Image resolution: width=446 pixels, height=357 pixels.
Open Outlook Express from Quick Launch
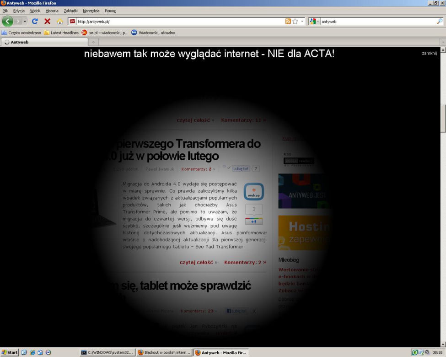40,352
